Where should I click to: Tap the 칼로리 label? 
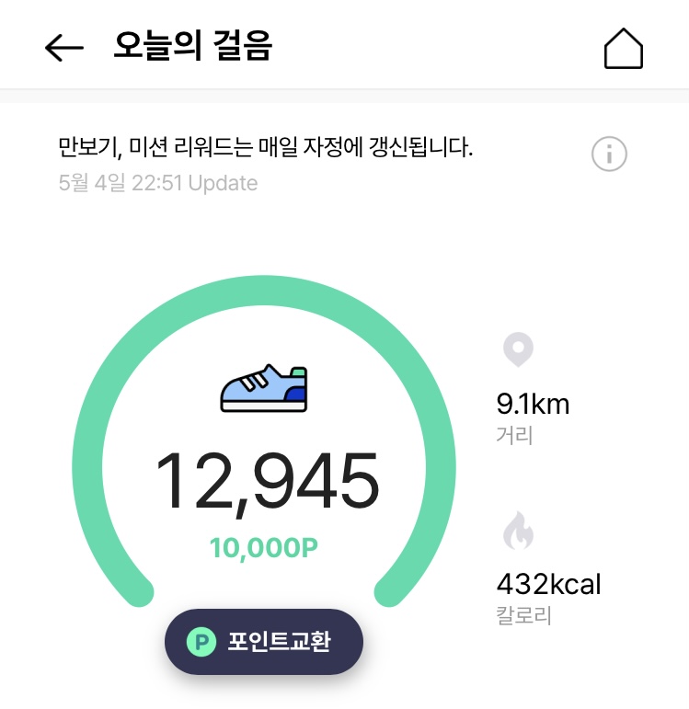point(523,615)
